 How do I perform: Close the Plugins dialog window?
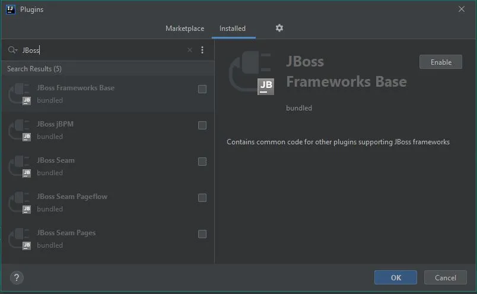(462, 9)
